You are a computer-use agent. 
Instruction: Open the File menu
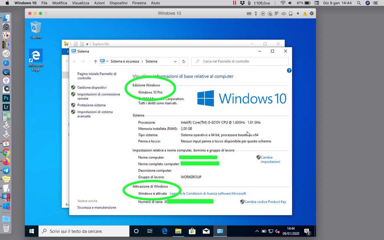[x=44, y=3]
